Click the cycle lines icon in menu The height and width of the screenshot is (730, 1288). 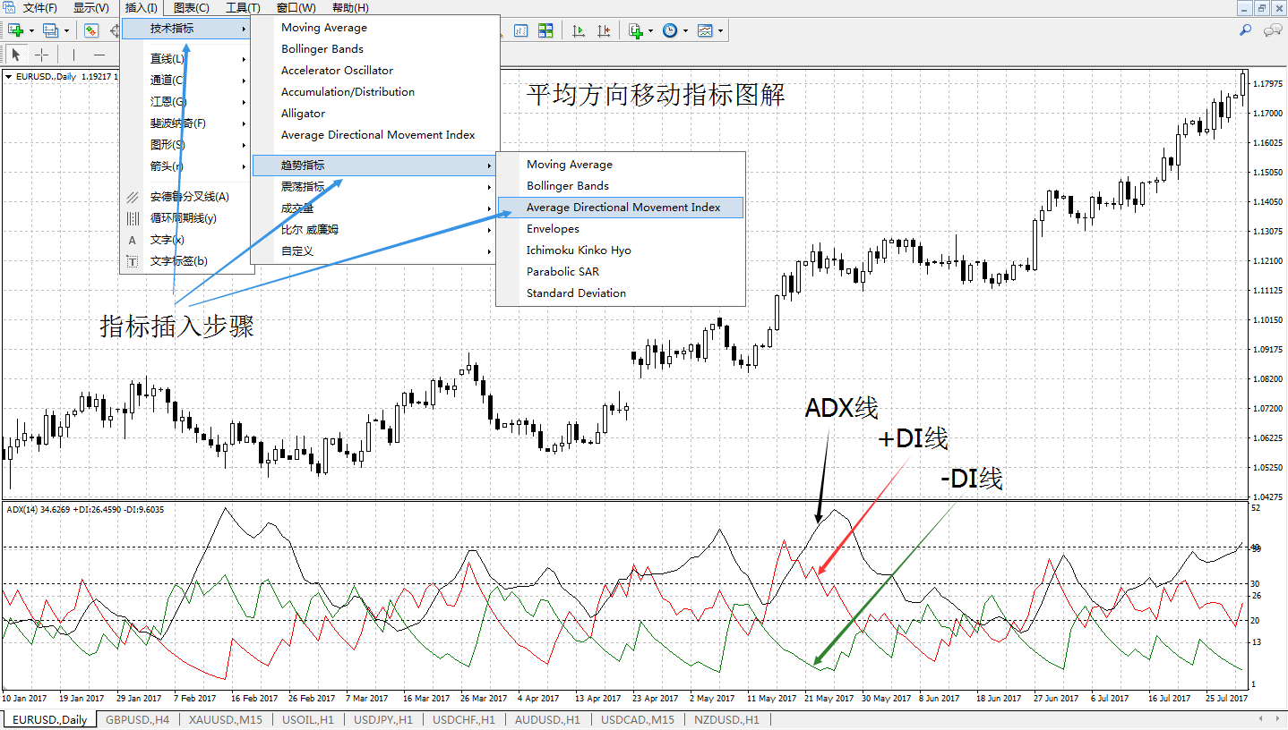[133, 218]
